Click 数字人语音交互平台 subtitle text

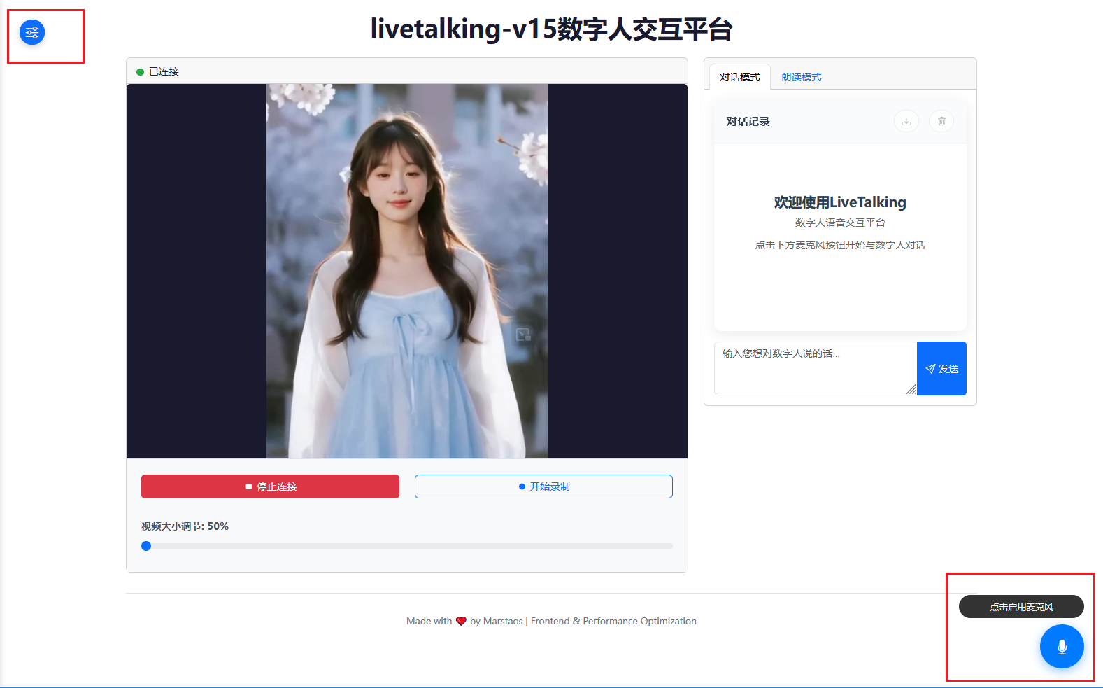[840, 223]
